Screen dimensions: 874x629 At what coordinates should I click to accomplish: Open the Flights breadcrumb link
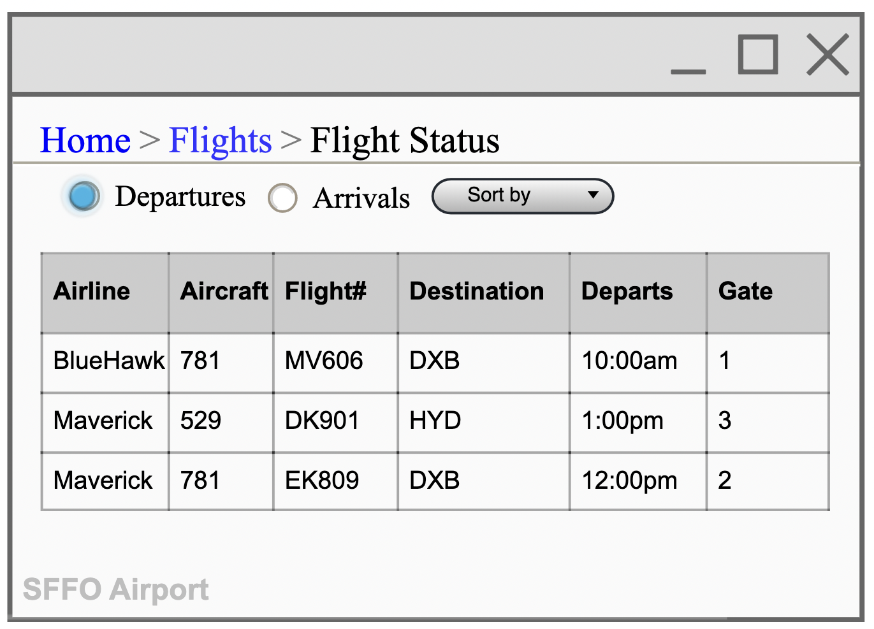[x=220, y=140]
